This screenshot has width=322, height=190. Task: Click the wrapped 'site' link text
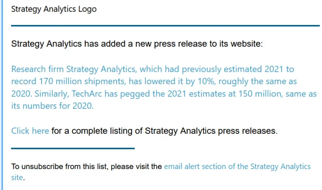tap(17, 177)
